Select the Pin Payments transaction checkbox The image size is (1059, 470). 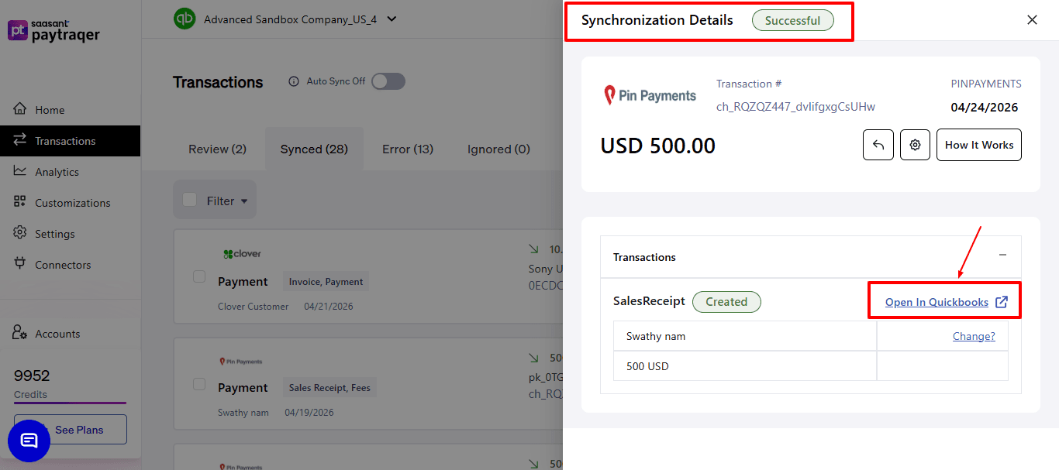pyautogui.click(x=198, y=383)
